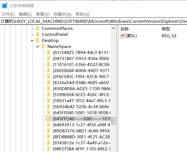Screen dimensions: 187x152
Task: Select key {98F275B4-4FFF-11E0-89E2
Action: click(x=82, y=149)
